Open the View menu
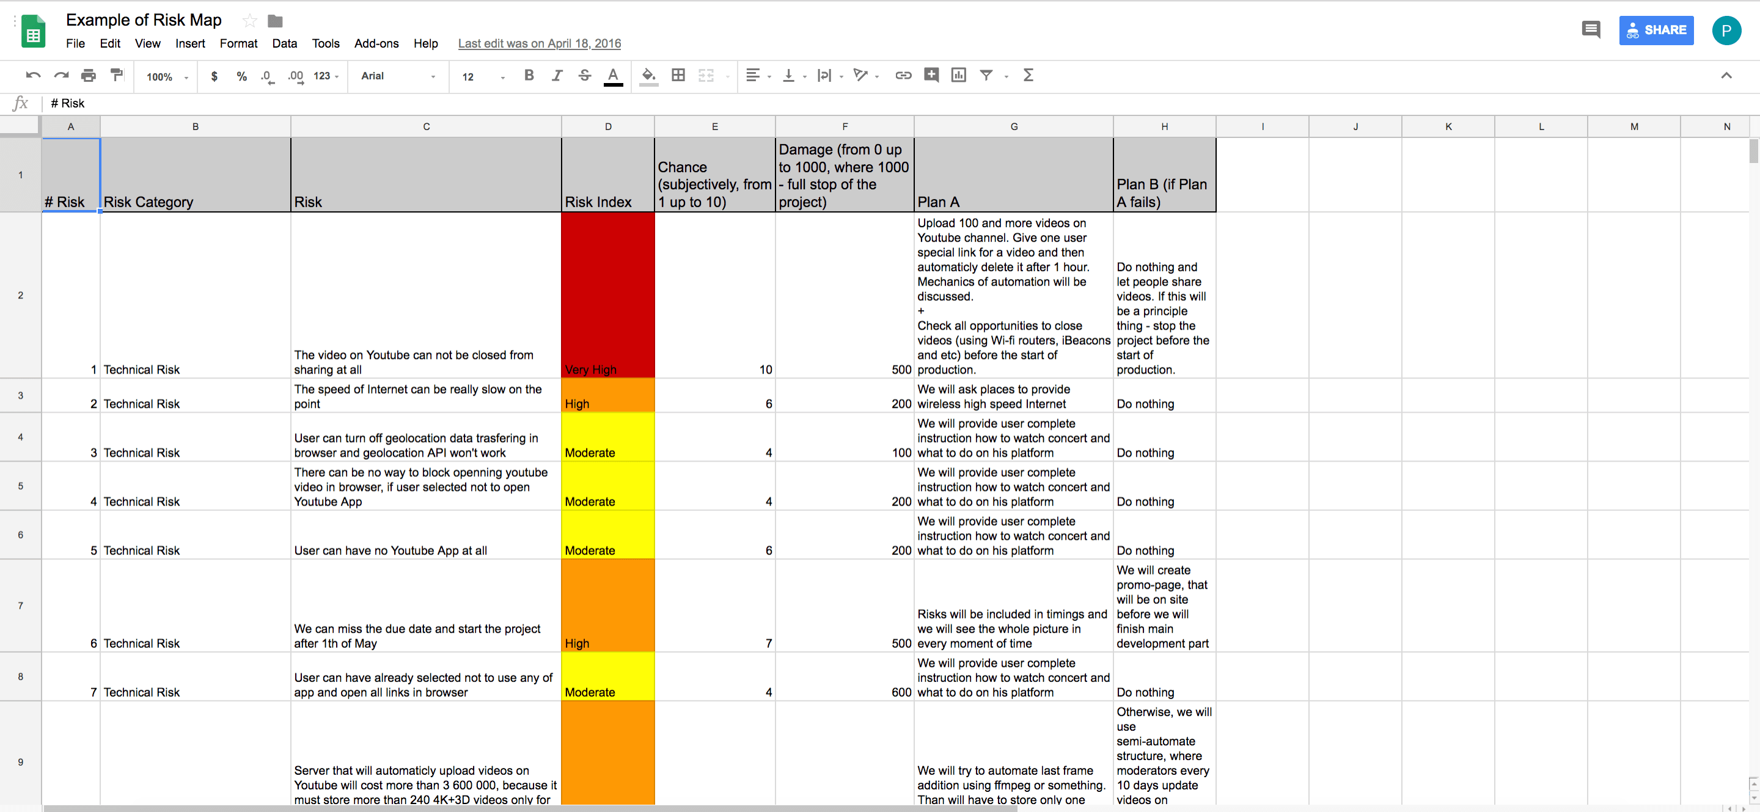 point(147,44)
